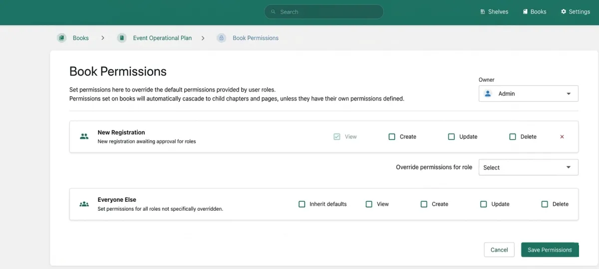Enable Update for Everyone Else
The image size is (599, 269).
483,204
